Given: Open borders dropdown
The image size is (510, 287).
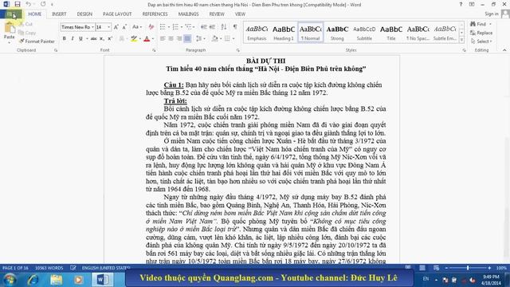Looking at the screenshot, I should tap(233, 39).
